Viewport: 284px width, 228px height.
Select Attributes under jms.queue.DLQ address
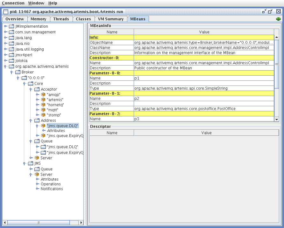pyautogui.click(x=56, y=131)
